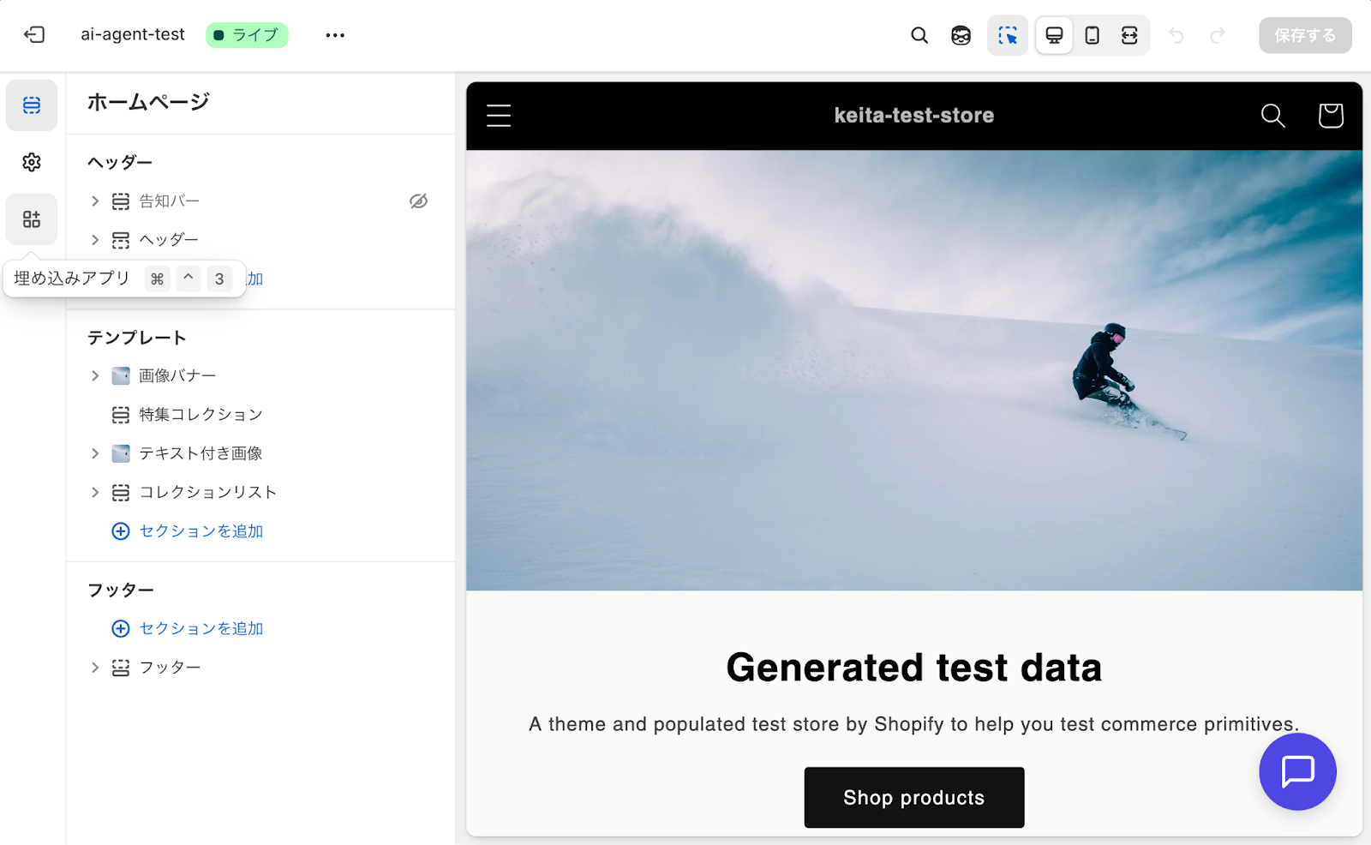
Task: Click the undo arrow icon
Action: pyautogui.click(x=1176, y=35)
